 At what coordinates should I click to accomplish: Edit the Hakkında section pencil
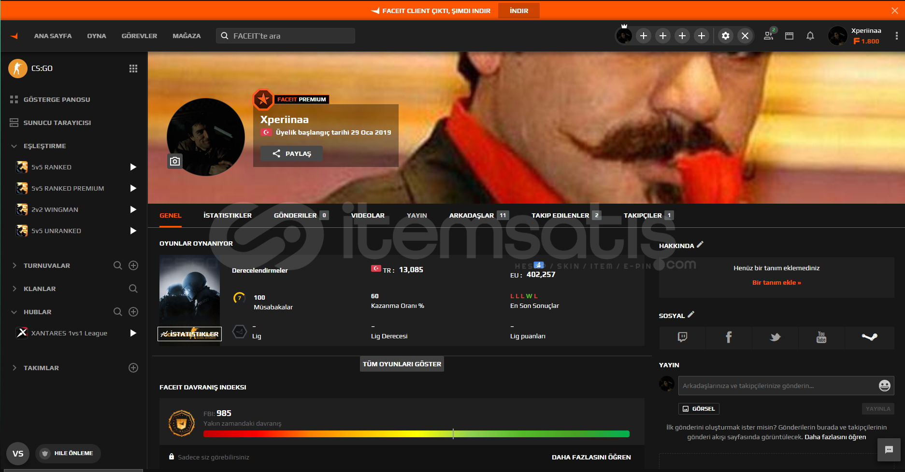pyautogui.click(x=700, y=244)
